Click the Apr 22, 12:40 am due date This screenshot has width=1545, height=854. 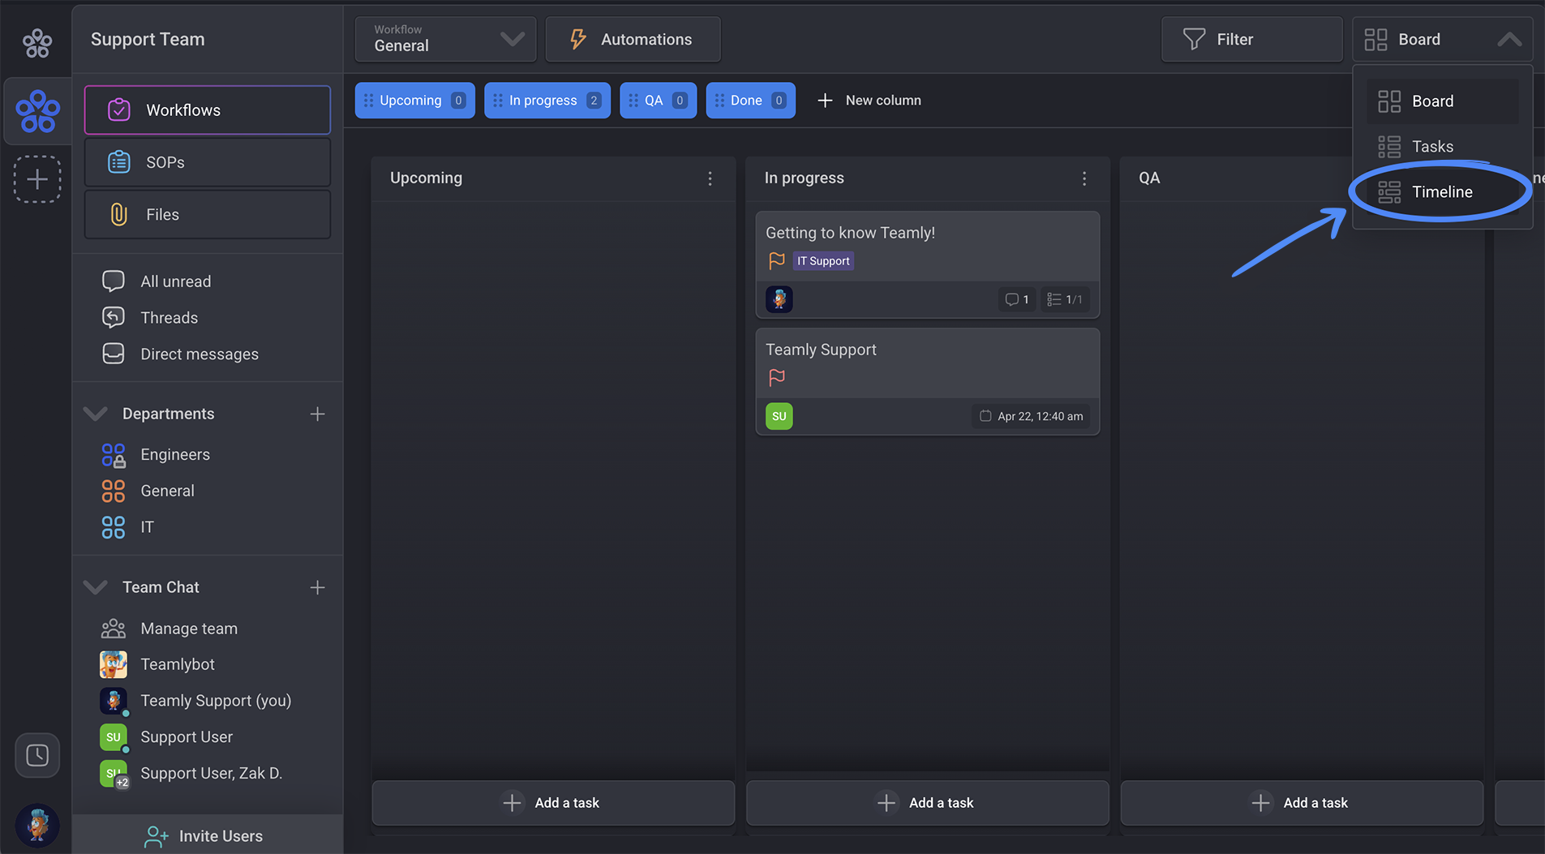pyautogui.click(x=1031, y=416)
